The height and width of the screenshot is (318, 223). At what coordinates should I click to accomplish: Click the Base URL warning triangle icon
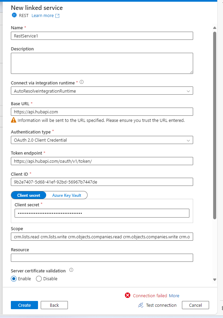14,120
